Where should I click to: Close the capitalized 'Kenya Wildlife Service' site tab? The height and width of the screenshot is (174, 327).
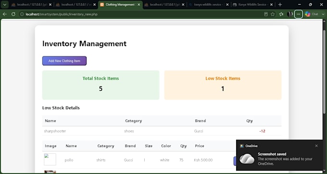pos(271,5)
